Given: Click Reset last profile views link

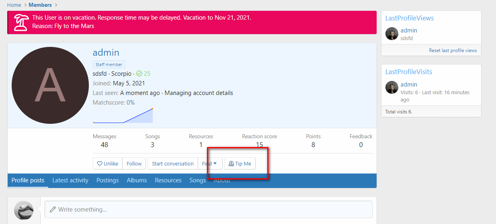Looking at the screenshot, I should [x=453, y=50].
